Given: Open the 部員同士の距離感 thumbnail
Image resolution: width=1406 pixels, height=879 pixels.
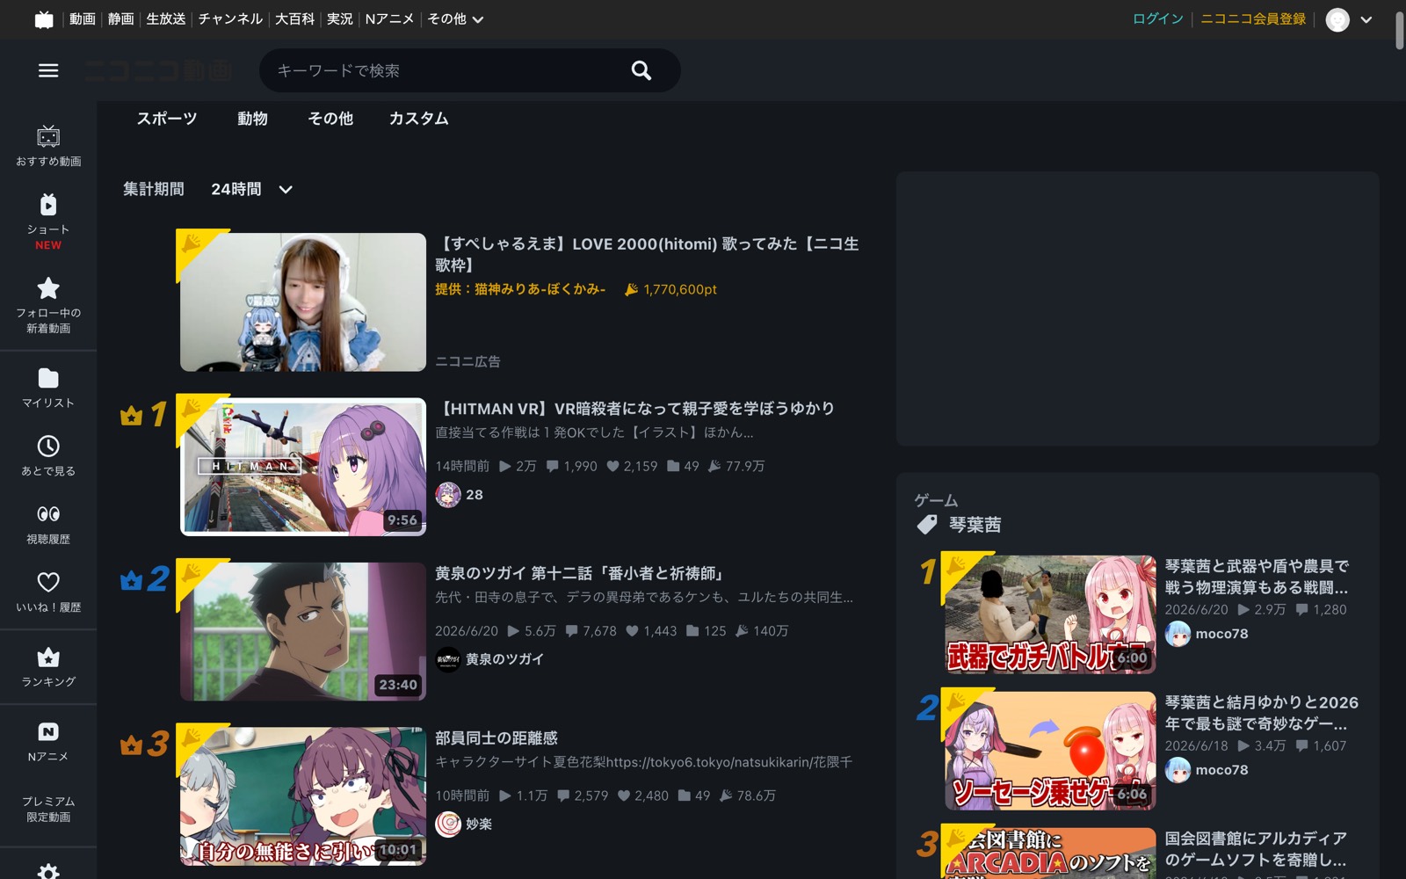Looking at the screenshot, I should coord(303,796).
